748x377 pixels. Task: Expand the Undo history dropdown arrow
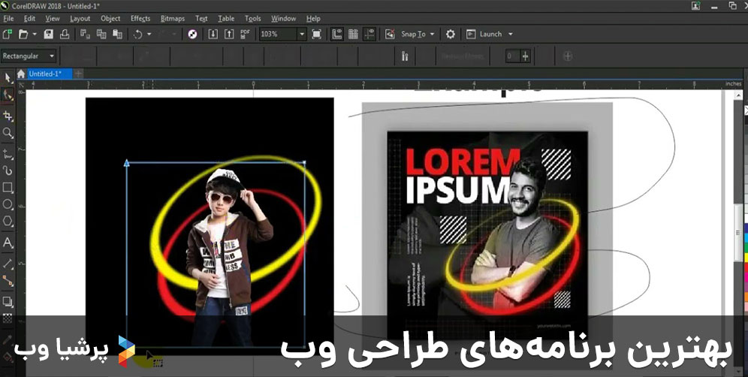[149, 34]
